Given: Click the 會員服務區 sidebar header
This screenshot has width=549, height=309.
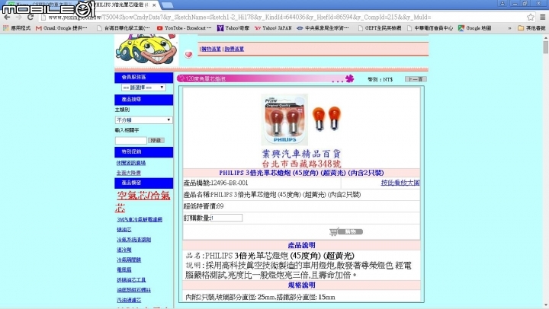Looking at the screenshot, I should pos(143,78).
